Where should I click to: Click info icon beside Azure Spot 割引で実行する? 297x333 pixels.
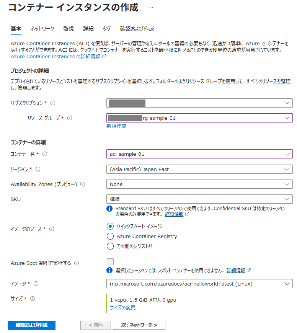click(x=77, y=263)
